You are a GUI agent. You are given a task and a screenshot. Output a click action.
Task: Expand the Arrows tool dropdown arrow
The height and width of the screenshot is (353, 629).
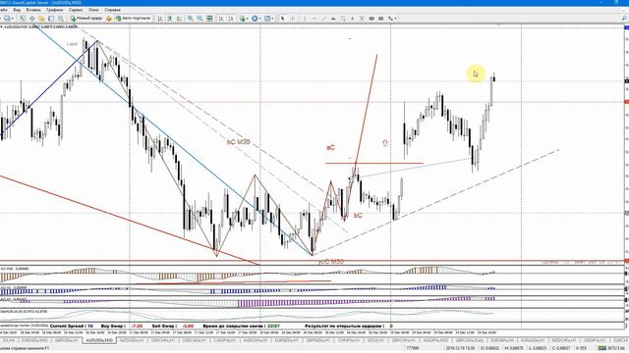pos(395,19)
